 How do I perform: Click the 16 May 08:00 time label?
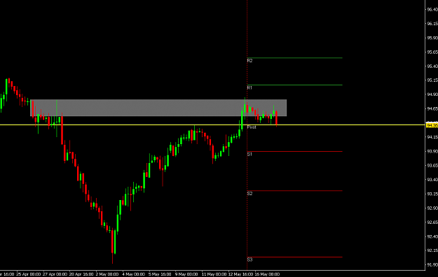(x=267, y=274)
